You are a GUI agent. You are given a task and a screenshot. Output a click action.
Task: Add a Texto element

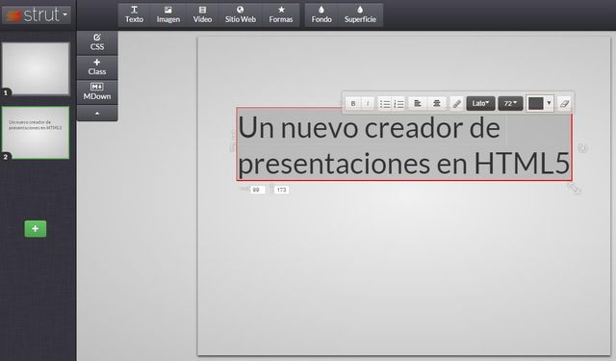pos(134,15)
